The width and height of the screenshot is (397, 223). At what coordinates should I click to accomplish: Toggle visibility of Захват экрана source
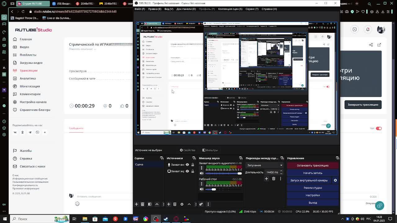187,171
